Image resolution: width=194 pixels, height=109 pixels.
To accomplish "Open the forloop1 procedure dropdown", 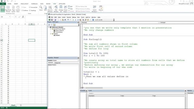I will [177, 23].
